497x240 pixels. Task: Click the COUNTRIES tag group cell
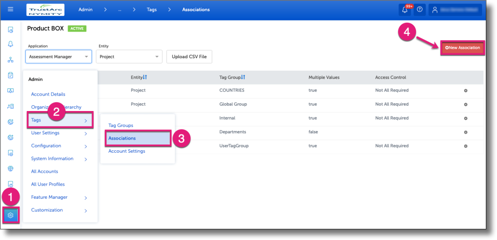tap(232, 90)
